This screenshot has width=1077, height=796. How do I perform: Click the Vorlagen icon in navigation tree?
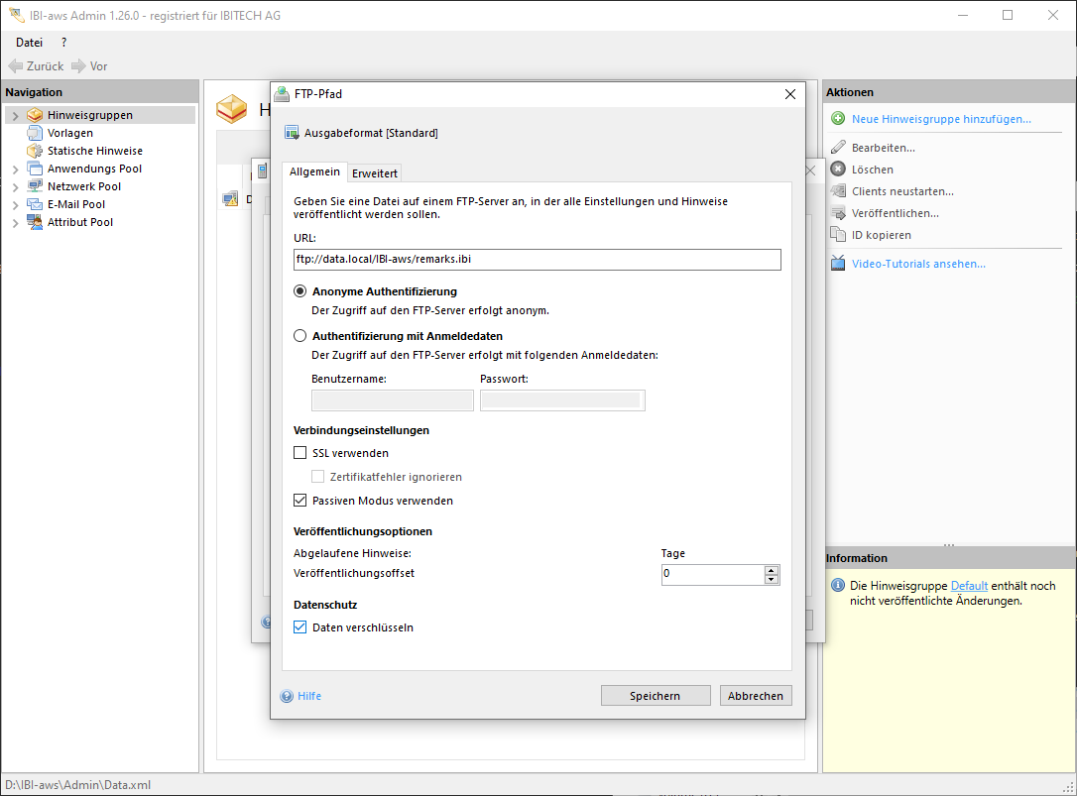point(35,133)
